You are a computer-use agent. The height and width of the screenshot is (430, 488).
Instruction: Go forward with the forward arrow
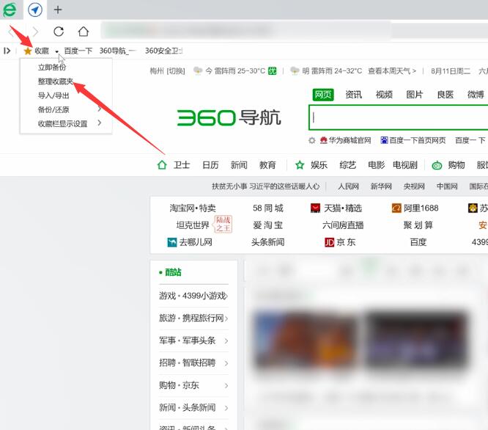point(35,32)
